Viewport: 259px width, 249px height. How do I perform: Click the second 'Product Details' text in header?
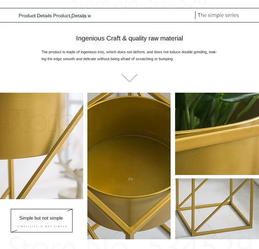[70, 16]
